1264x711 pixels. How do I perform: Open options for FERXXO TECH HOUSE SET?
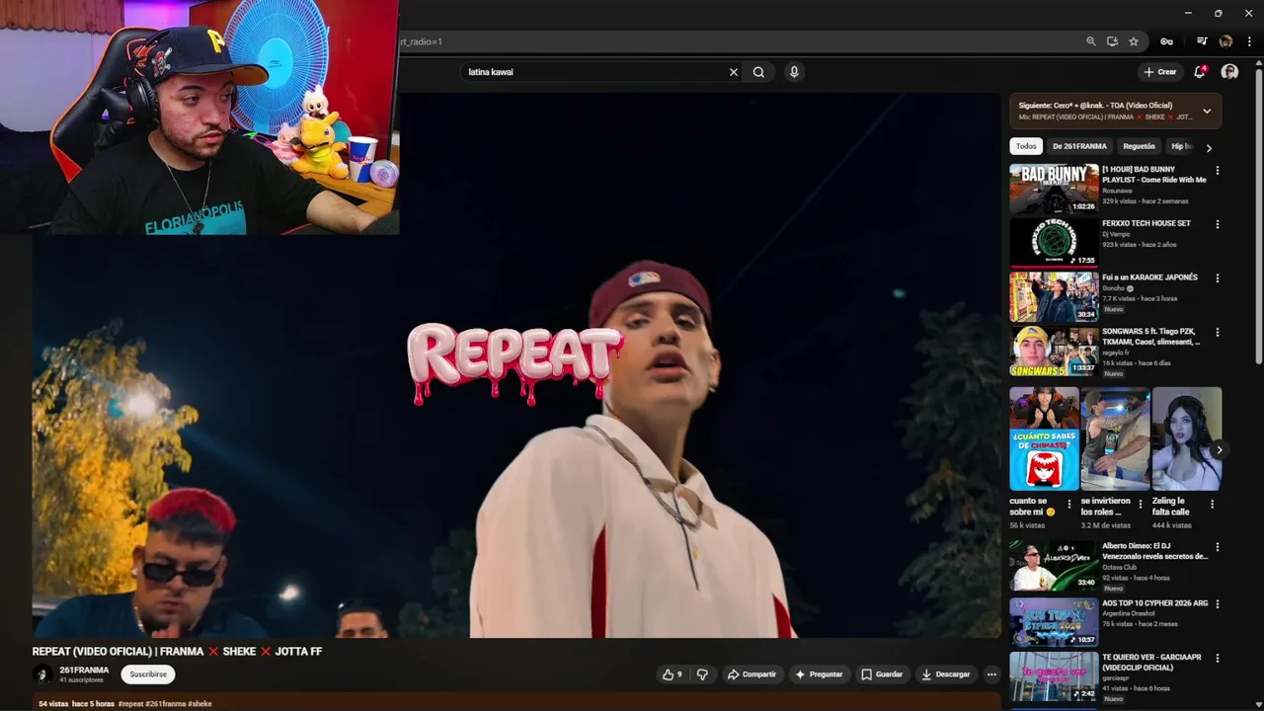pyautogui.click(x=1217, y=225)
